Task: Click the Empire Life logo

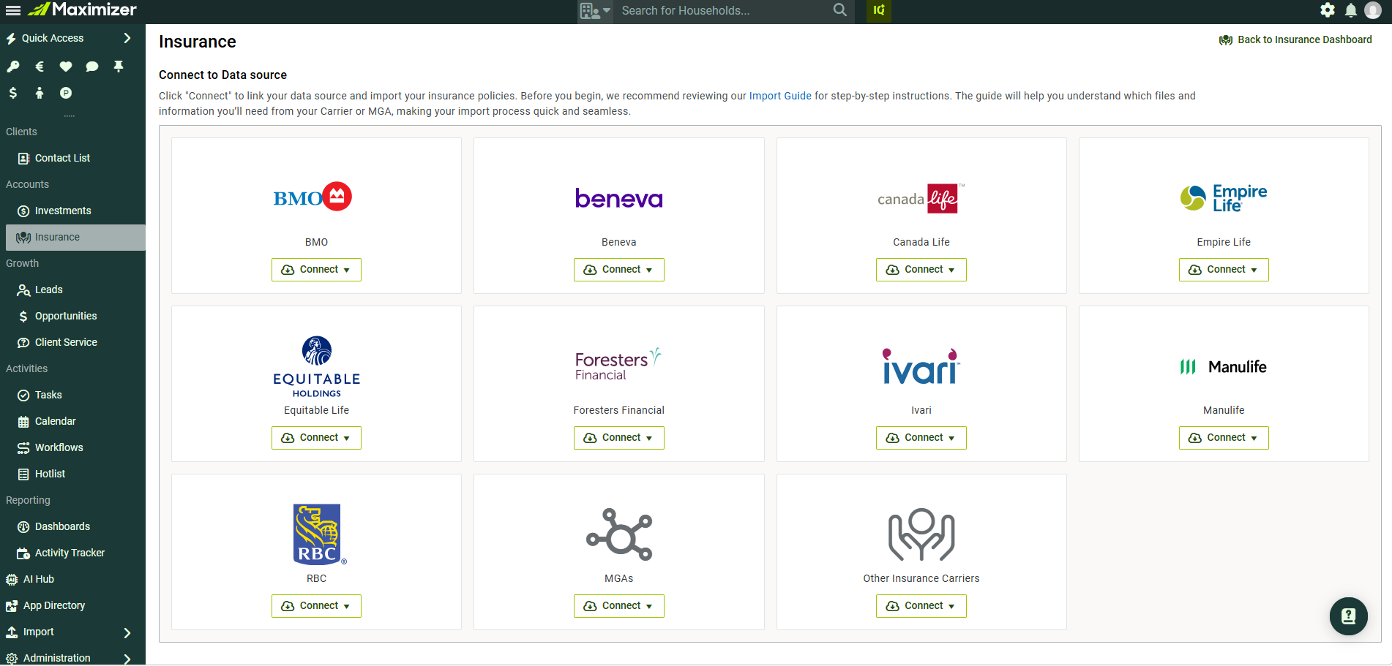Action: point(1224,197)
